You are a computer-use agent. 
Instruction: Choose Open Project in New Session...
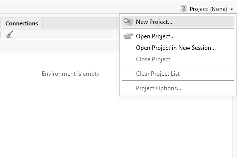176,48
